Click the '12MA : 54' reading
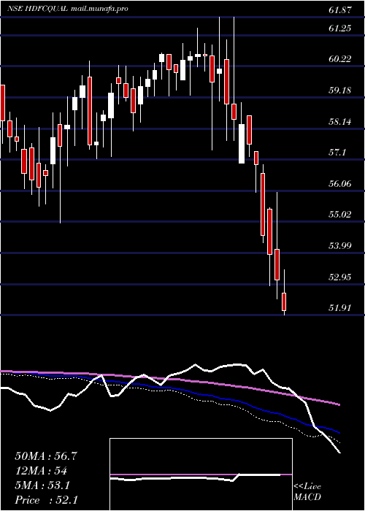 point(41,471)
